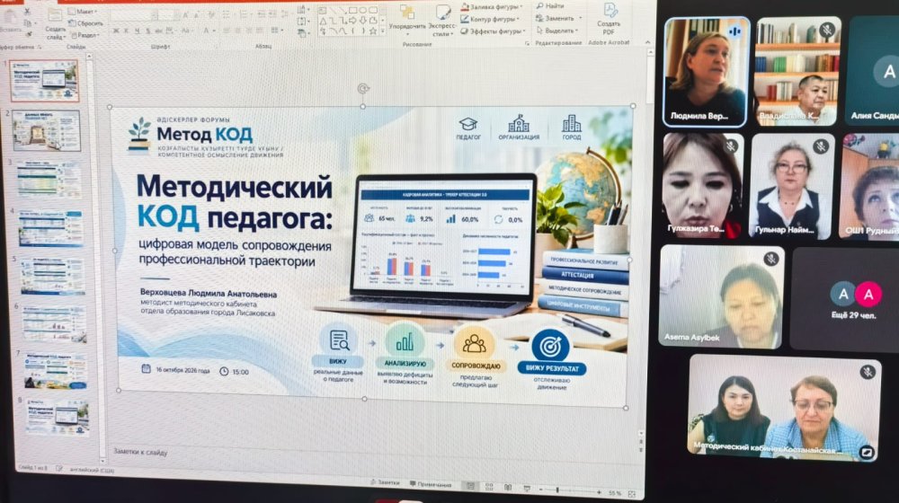
Task: Click the muted microphone icon on Гульнар tile
Action: coord(821,146)
